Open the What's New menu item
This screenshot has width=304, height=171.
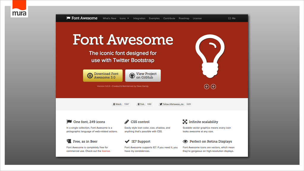109,18
